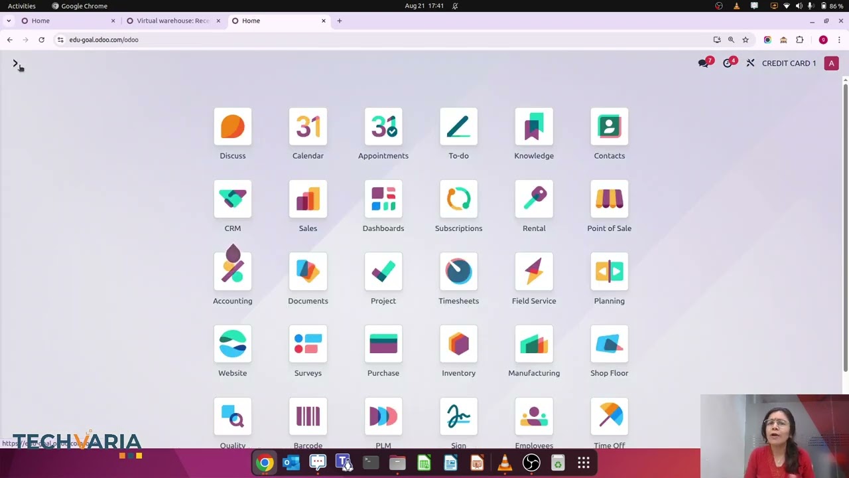The height and width of the screenshot is (478, 849).
Task: Open the Odoo conversations message icon
Action: click(704, 63)
